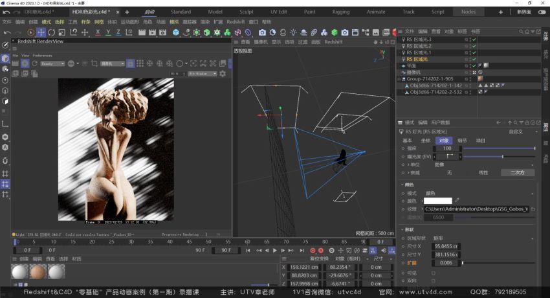Select RS 区域光 in object manager
The height and width of the screenshot is (298, 550).
(417, 60)
